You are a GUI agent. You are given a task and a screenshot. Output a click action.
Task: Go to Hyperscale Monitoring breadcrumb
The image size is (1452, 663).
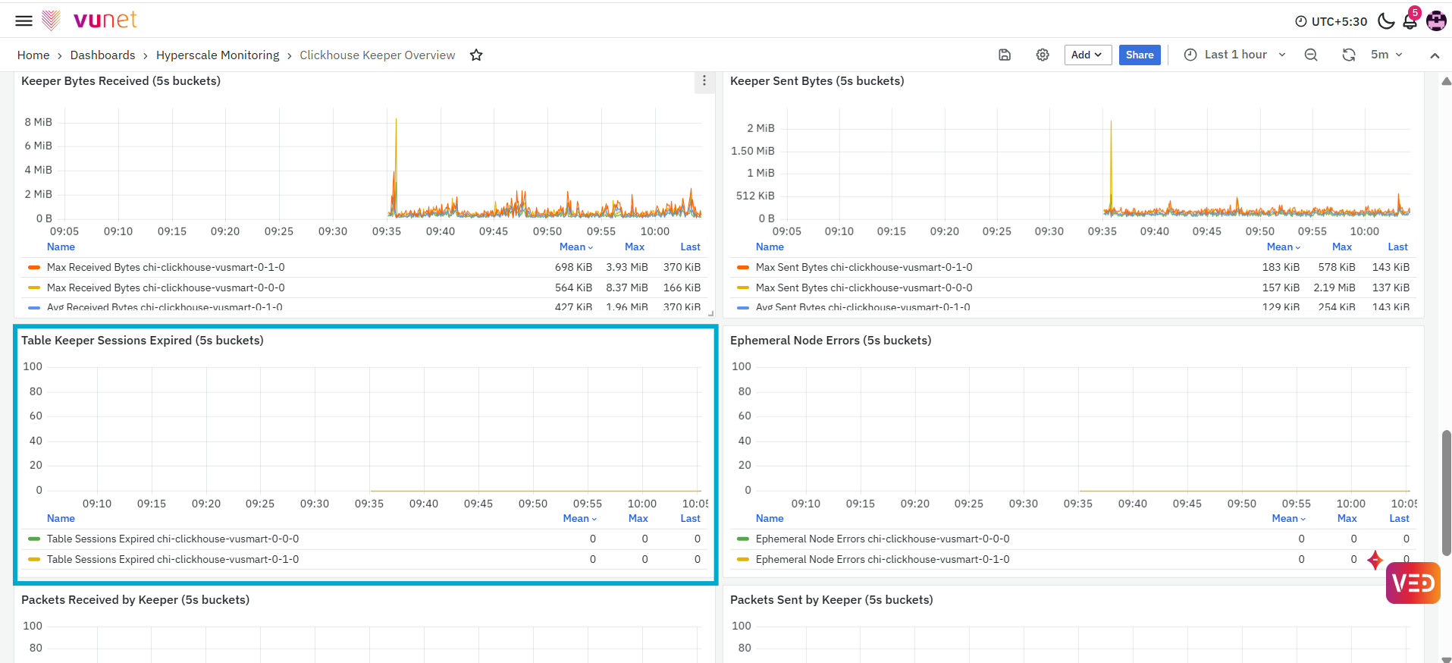tap(218, 55)
